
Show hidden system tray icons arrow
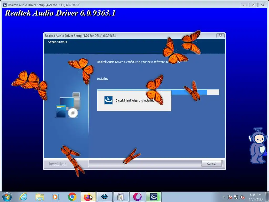(x=223, y=197)
